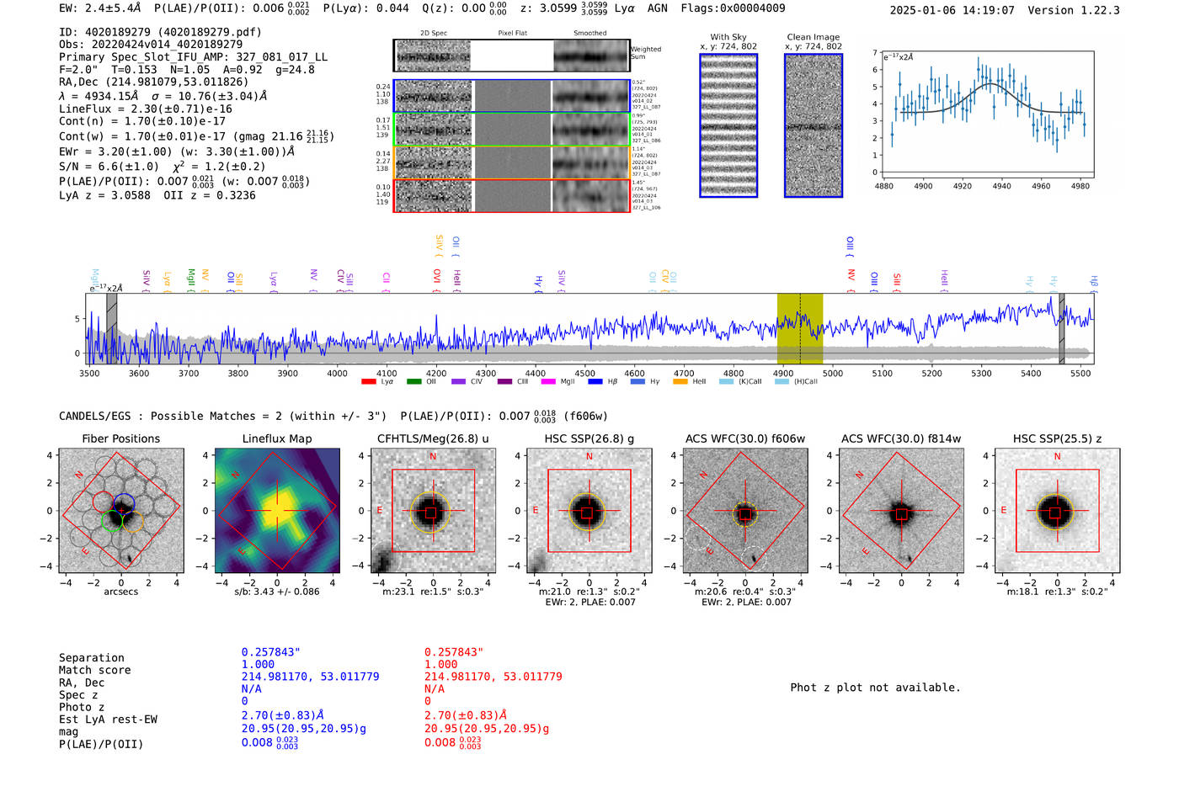The width and height of the screenshot is (1179, 802).
Task: Click the Hβ blue legend swatch
Action: coord(595,381)
